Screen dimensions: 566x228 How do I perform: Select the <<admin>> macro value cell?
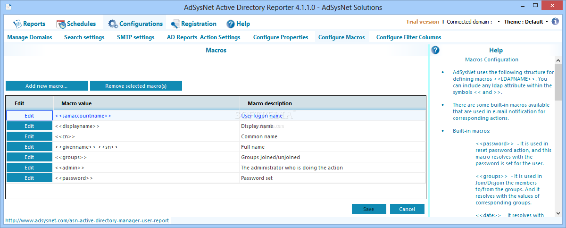(x=146, y=168)
